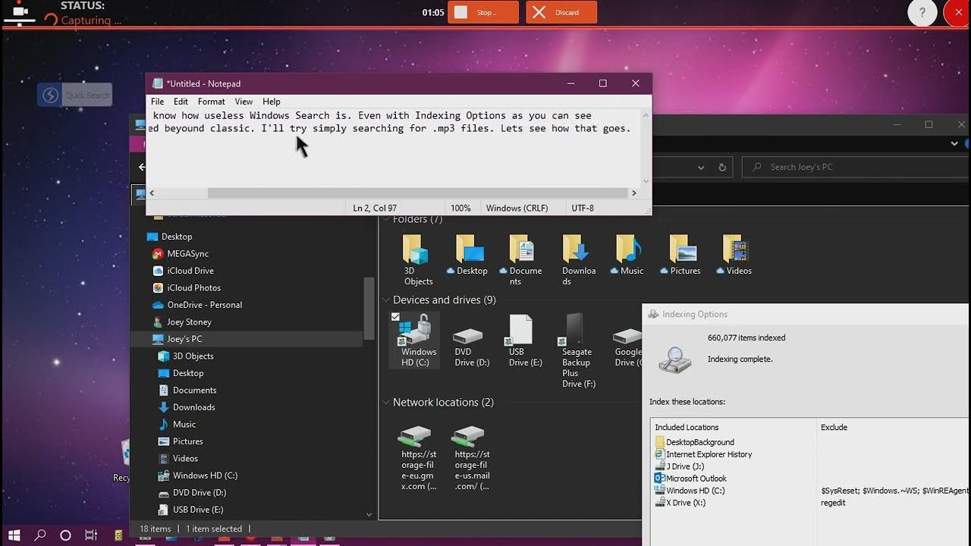Go back in File Explorer
The height and width of the screenshot is (546, 971).
click(x=141, y=167)
